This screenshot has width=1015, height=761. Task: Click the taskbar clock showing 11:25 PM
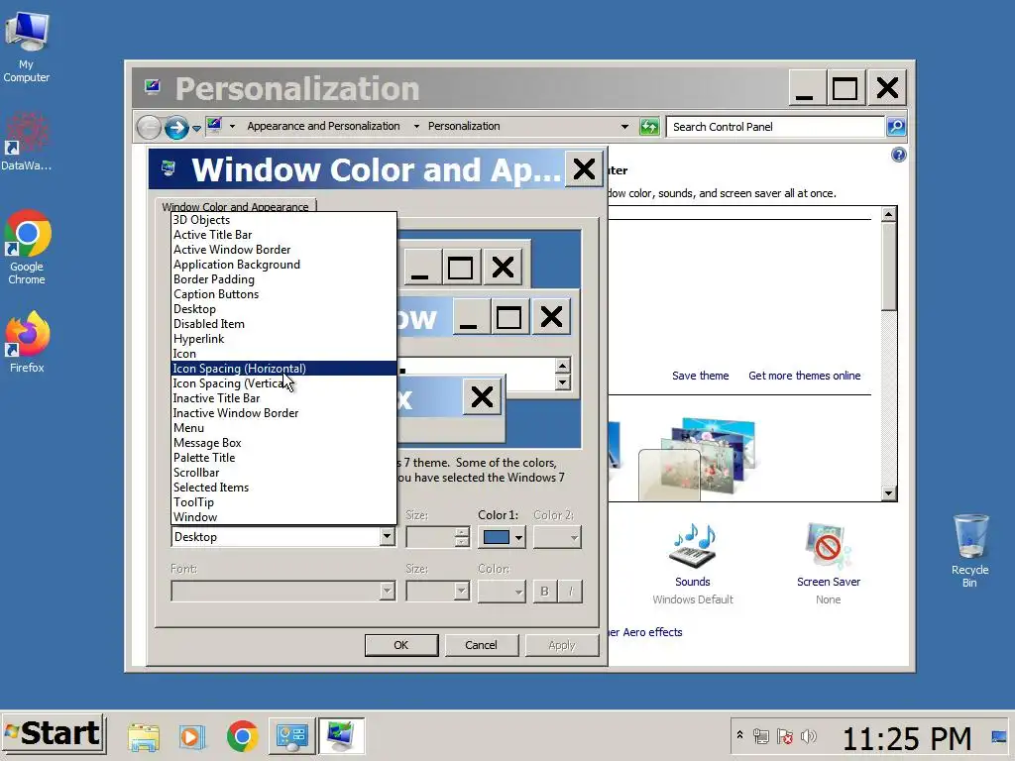(906, 737)
